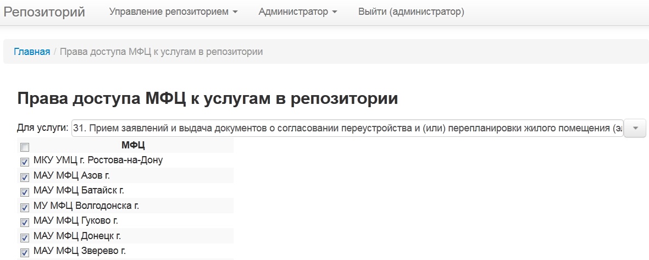Screen dimensions: 649x260
Task: Uncheck МАУ МФЦ Зверево г. checkbox
Action: [x=24, y=253]
